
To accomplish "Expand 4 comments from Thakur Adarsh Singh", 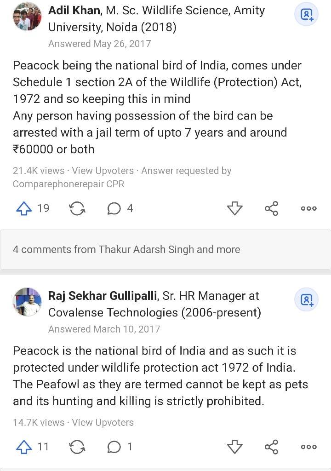I will (165, 249).
